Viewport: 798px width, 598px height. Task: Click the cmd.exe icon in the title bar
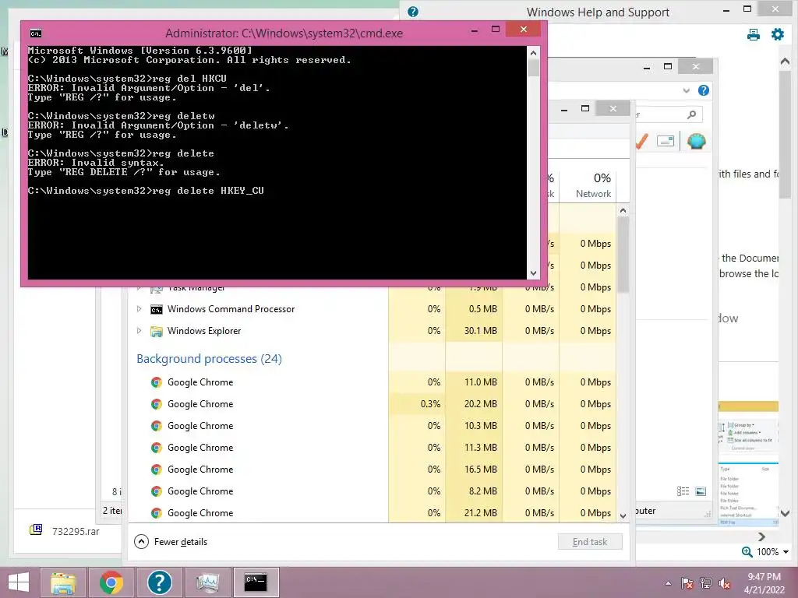pos(36,33)
